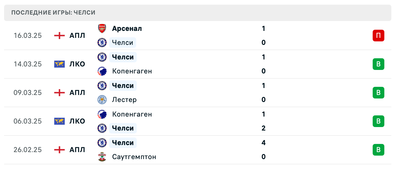Click green В badge for Leicester match

point(378,93)
